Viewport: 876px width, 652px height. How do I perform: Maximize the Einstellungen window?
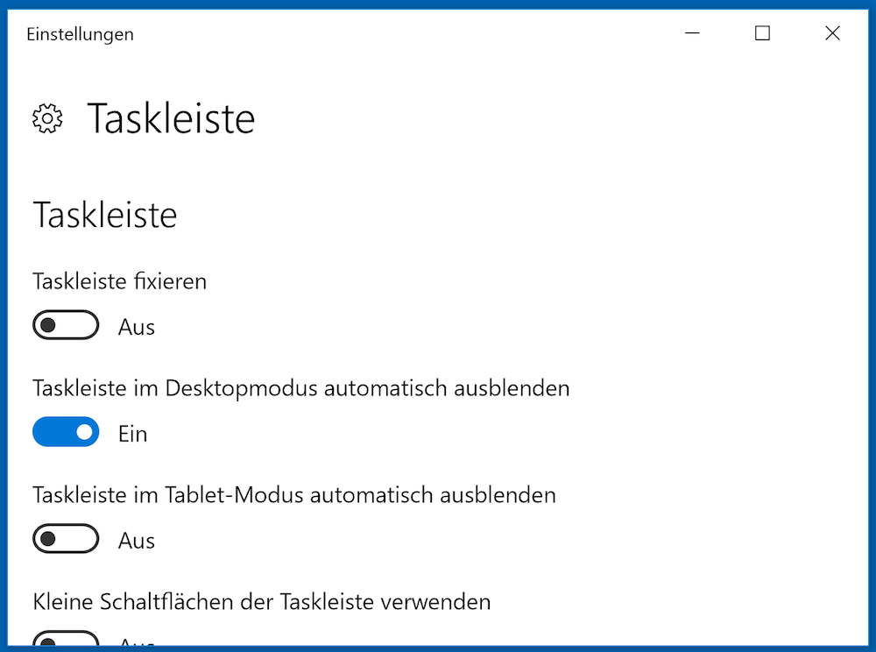[x=762, y=33]
